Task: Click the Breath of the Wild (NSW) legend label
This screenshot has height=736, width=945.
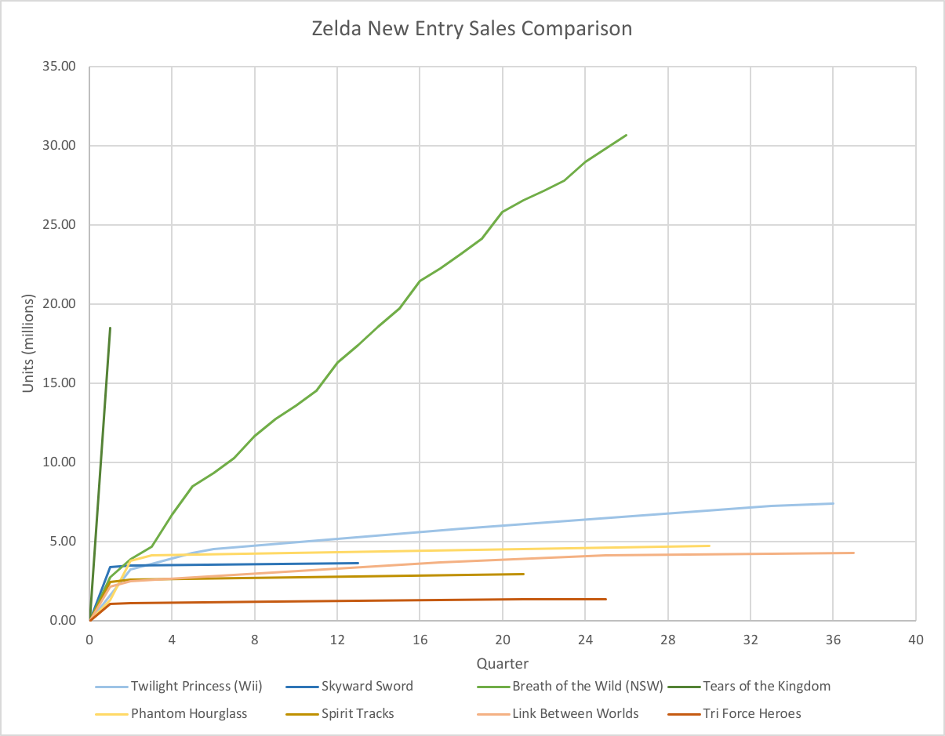Action: (x=587, y=687)
